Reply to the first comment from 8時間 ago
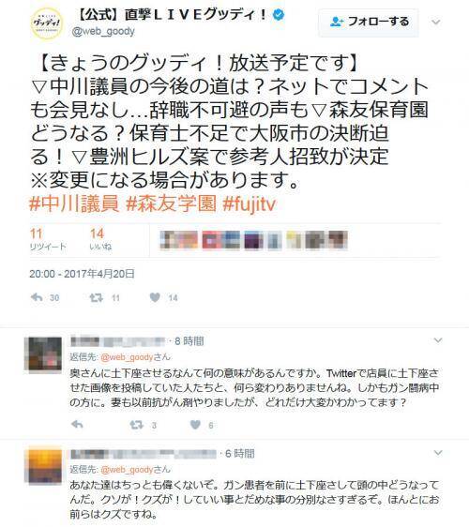Image resolution: width=469 pixels, height=527 pixels. [77, 425]
